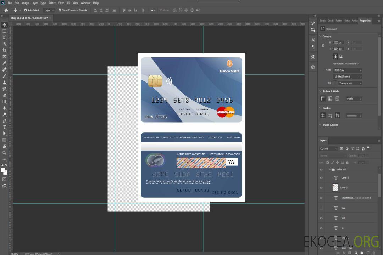Image resolution: width=383 pixels, height=255 pixels.
Task: Switch to the Properties tab
Action: (365, 21)
